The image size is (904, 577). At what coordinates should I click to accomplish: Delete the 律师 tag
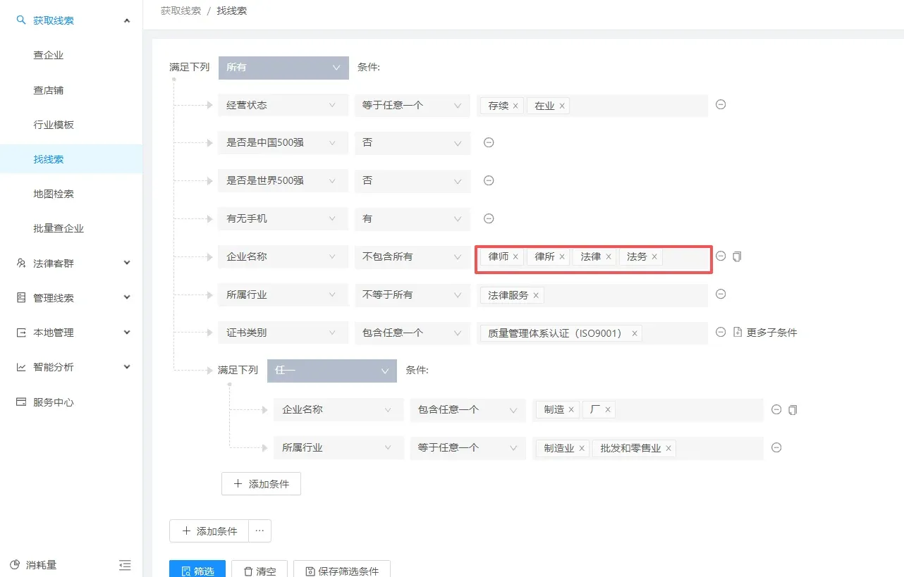[x=515, y=256]
